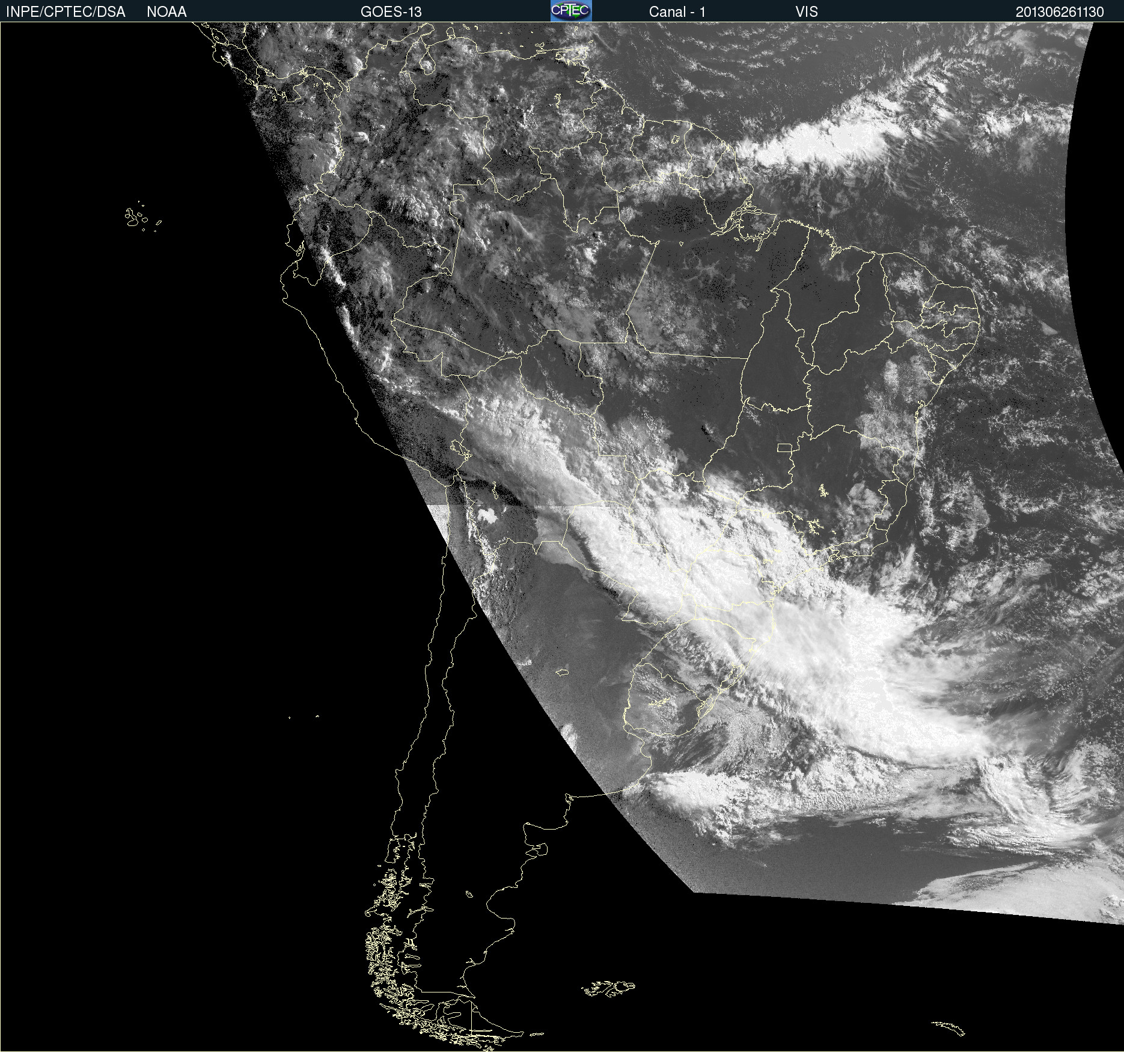Click the 201306261130 timestamp
Screen dimensions: 1124x1052
click(1060, 12)
